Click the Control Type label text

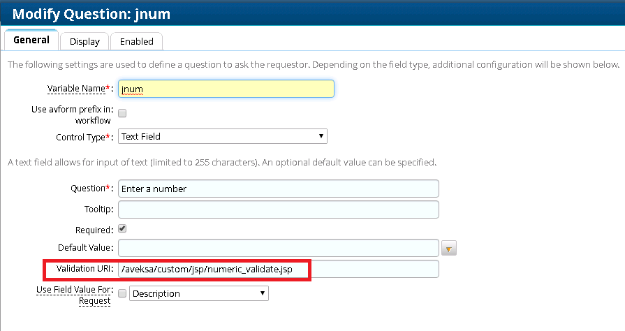82,137
